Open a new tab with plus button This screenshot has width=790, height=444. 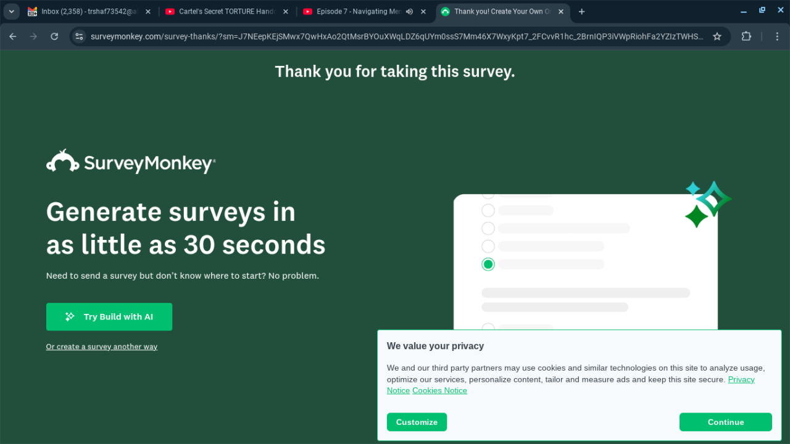[x=581, y=12]
